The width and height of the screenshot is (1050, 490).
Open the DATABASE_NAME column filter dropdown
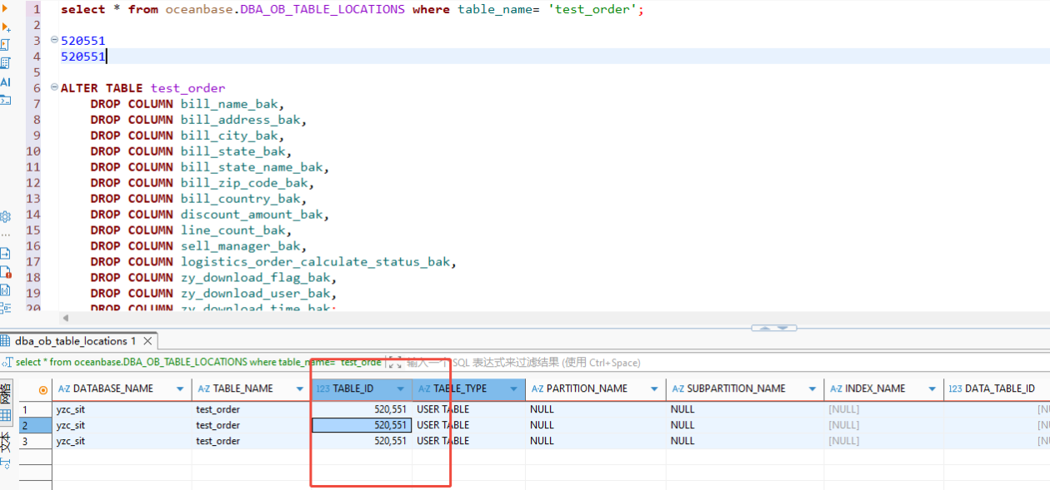click(x=180, y=389)
